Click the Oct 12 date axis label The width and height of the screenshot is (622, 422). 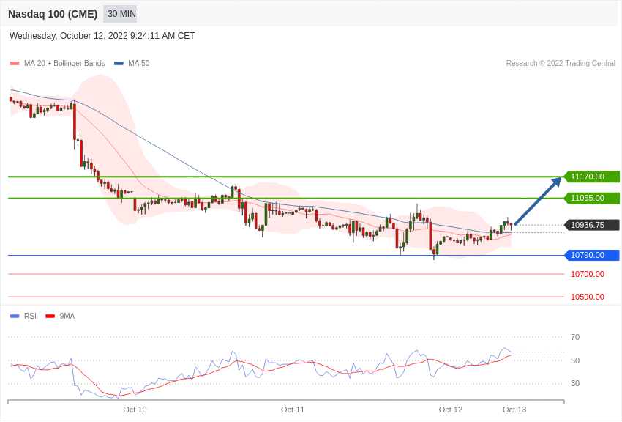click(451, 410)
